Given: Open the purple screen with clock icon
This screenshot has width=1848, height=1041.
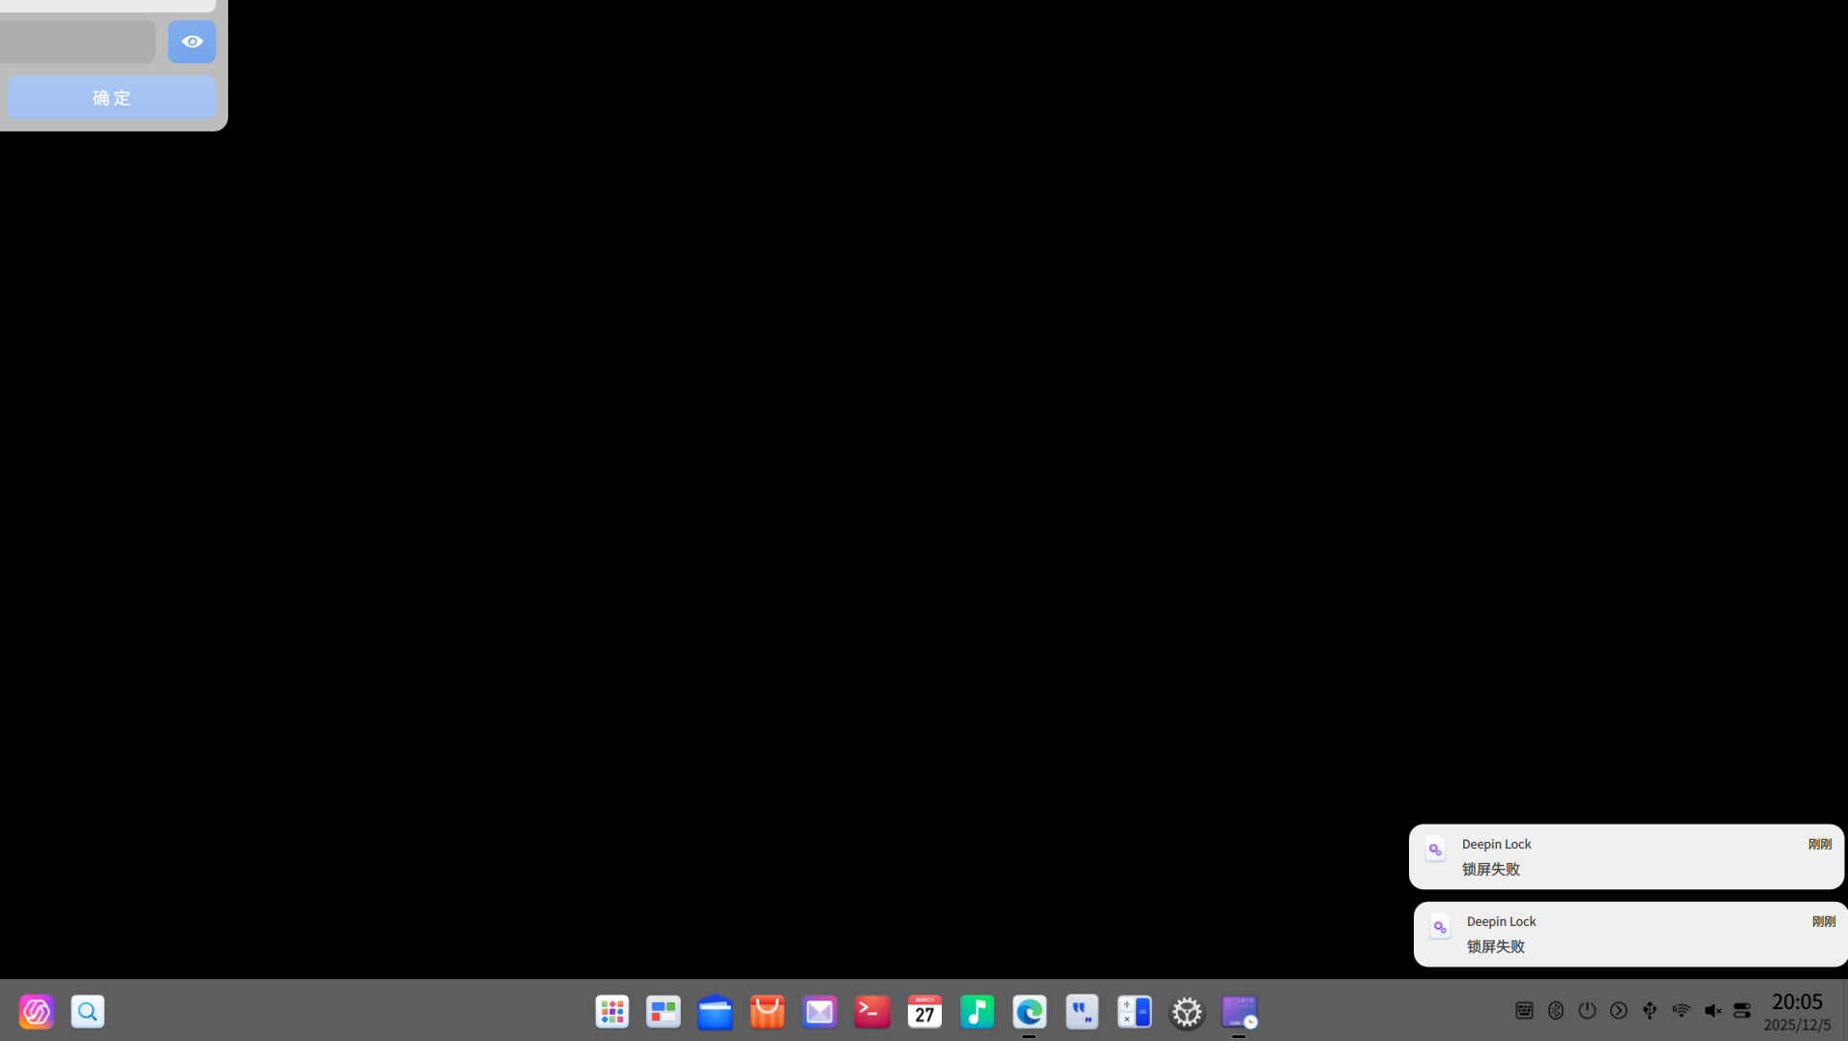Looking at the screenshot, I should click(x=1239, y=1011).
